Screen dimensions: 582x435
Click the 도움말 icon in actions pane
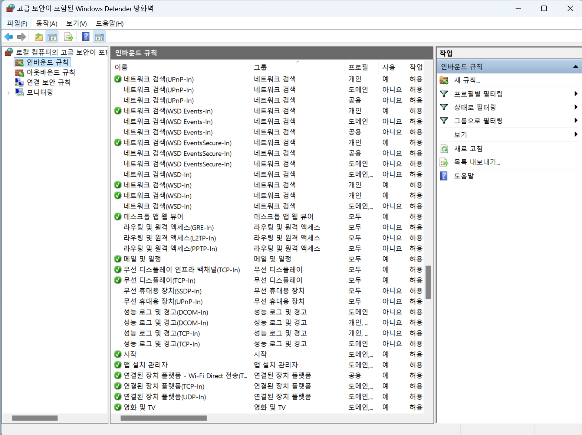444,176
